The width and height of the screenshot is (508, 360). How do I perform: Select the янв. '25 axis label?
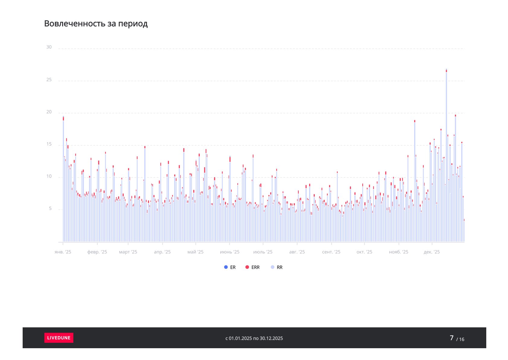(x=63, y=252)
